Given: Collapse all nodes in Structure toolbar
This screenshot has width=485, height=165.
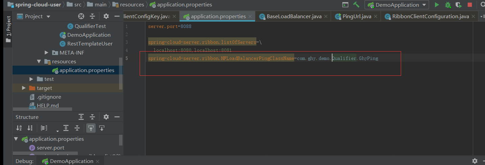Looking at the screenshot, I should pos(77,128).
